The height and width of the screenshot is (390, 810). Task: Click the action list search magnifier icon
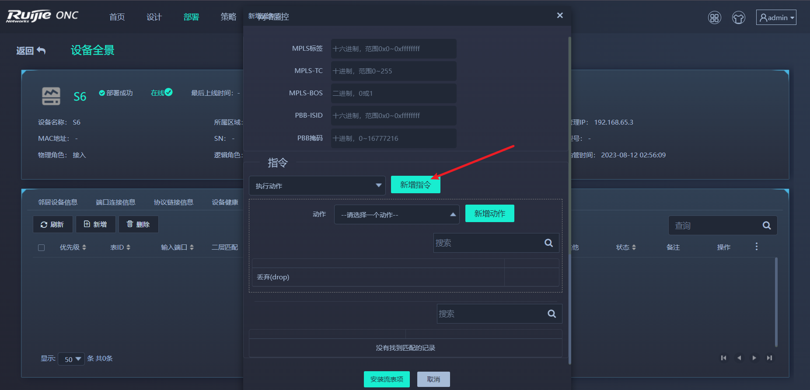click(549, 243)
